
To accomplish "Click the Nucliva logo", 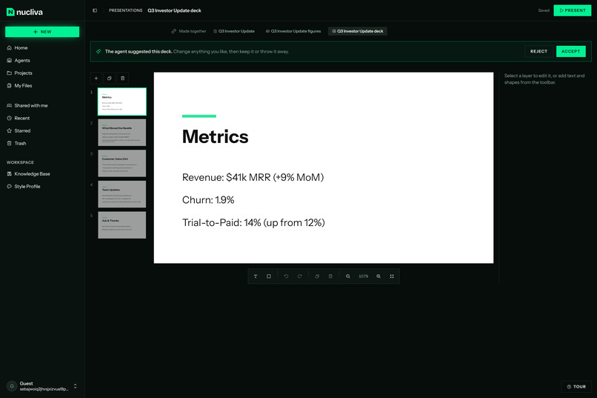I will 24,12.
